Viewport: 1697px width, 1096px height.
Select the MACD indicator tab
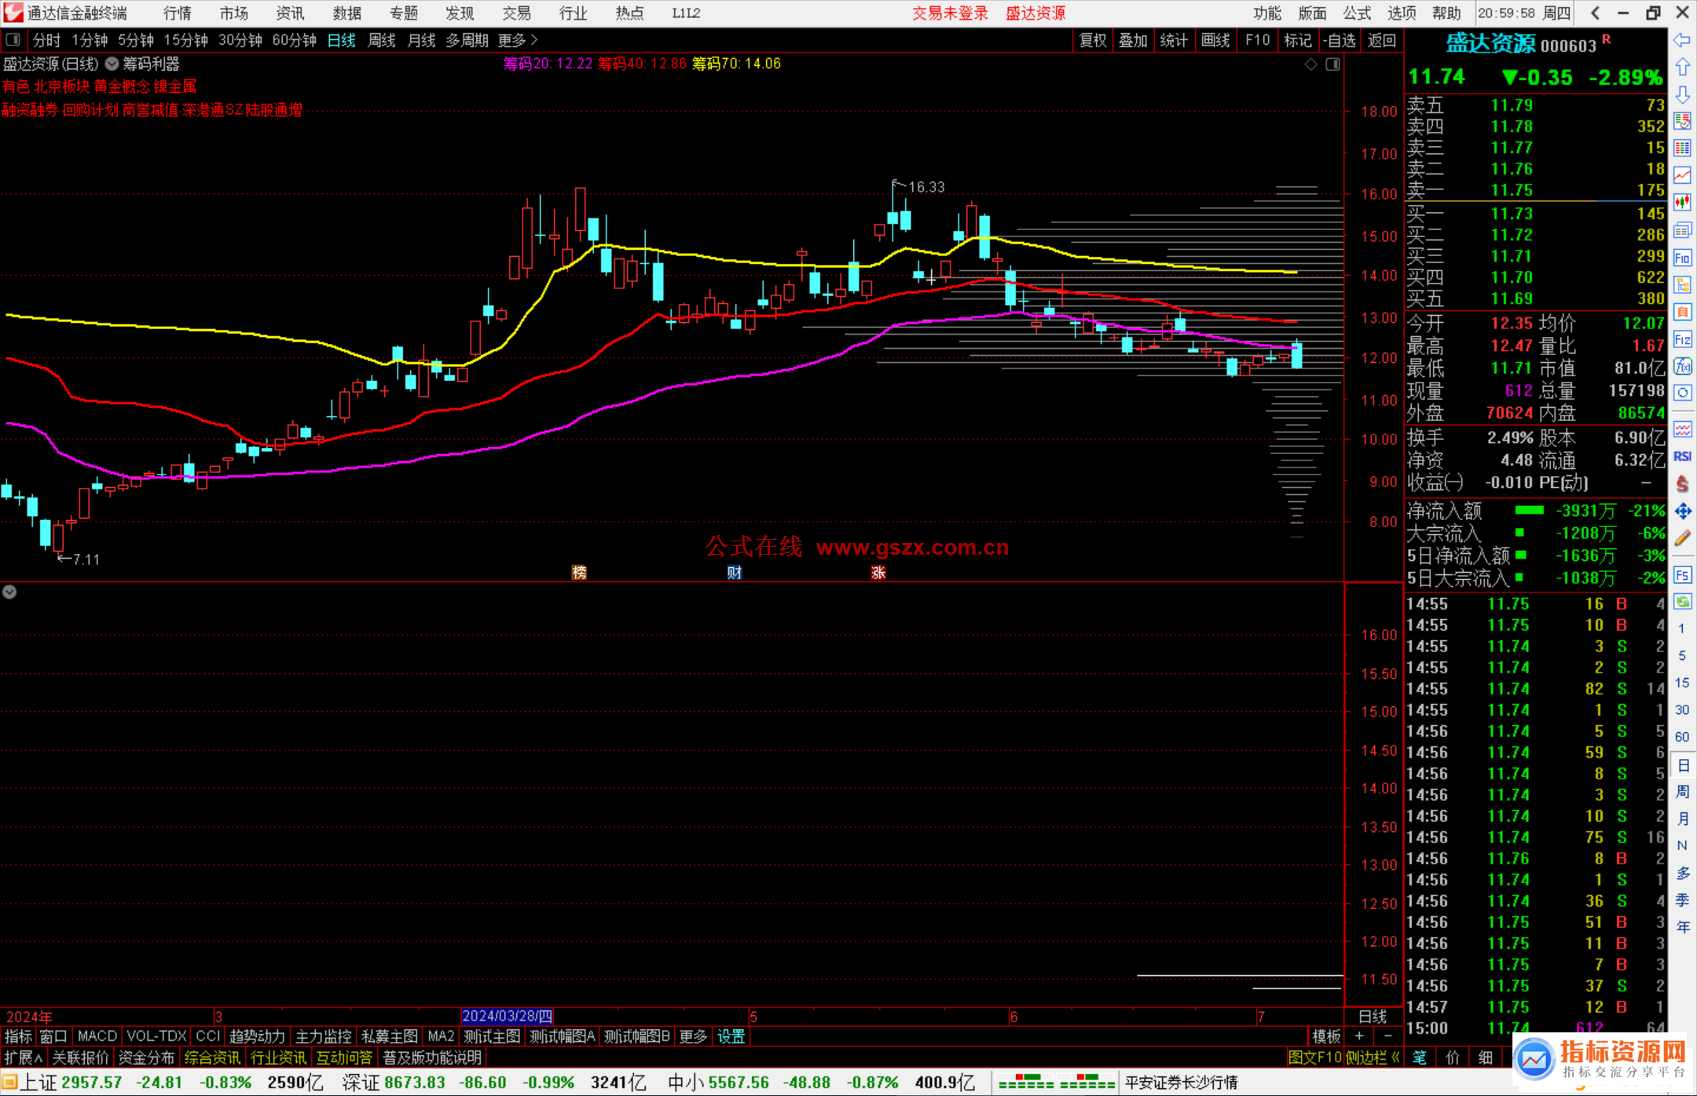tap(97, 1036)
